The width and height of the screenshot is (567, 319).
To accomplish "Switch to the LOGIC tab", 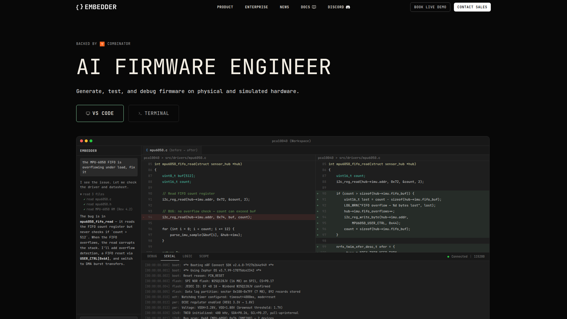I will pos(187,256).
